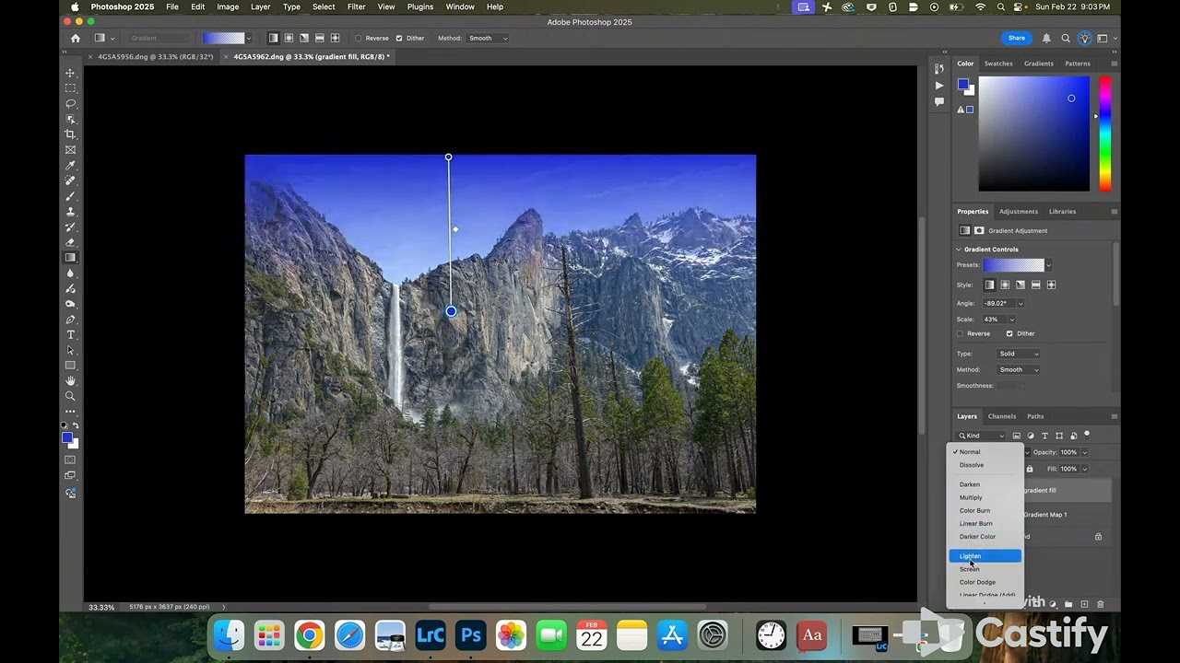Click the vertical hue slider in Color panel
Viewport: 1180px width, 663px height.
click(1104, 134)
